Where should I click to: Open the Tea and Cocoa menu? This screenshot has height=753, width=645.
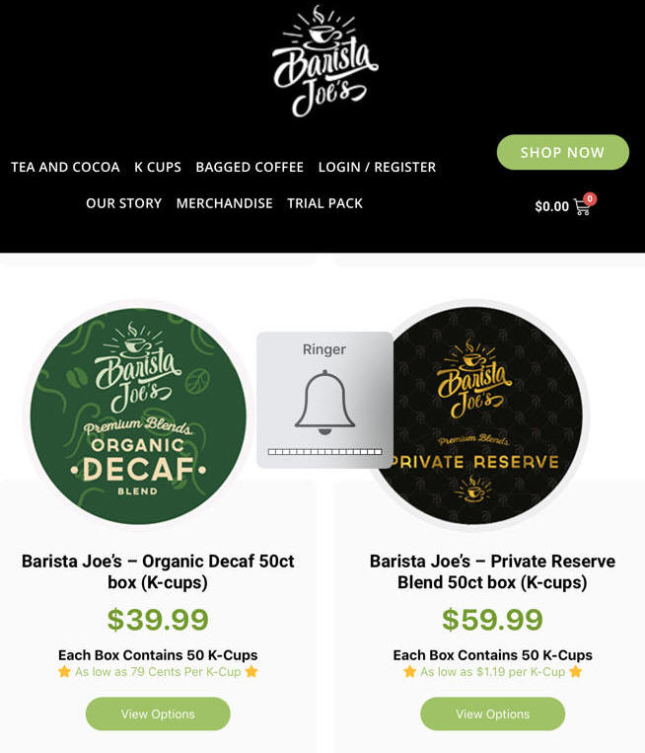pos(65,167)
